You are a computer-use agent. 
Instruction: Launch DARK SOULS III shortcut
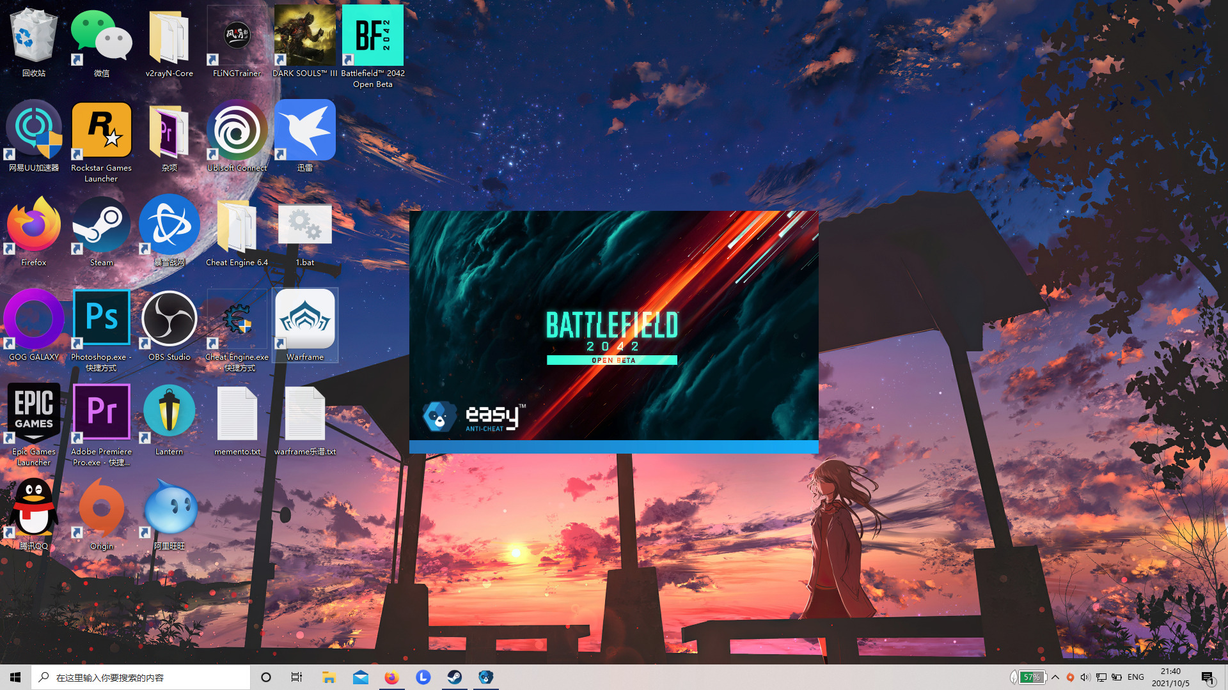(x=305, y=42)
